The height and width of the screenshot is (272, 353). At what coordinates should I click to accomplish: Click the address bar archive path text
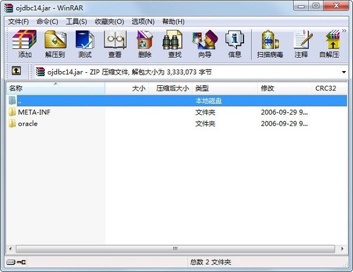tap(129, 72)
